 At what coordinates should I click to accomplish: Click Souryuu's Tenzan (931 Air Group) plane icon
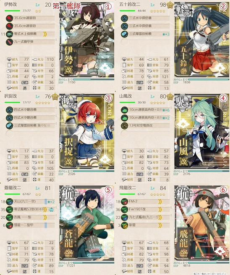click(9, 202)
